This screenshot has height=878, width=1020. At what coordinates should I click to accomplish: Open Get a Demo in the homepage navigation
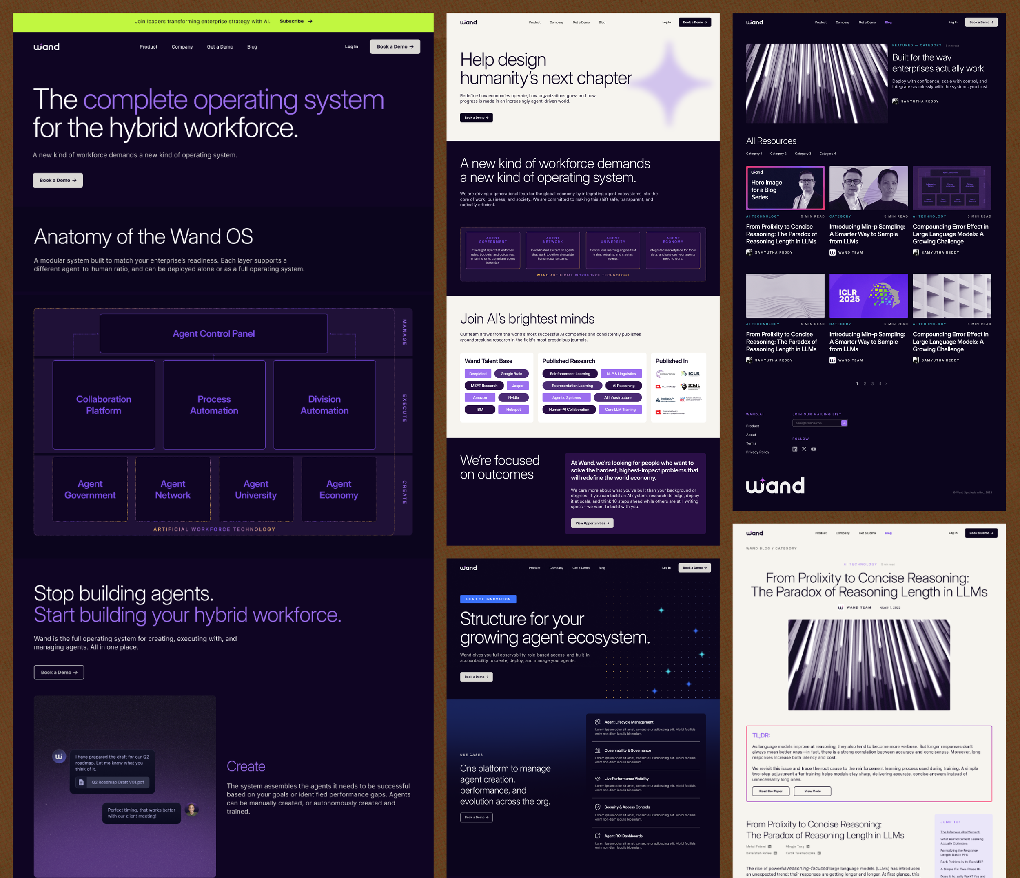(x=220, y=47)
